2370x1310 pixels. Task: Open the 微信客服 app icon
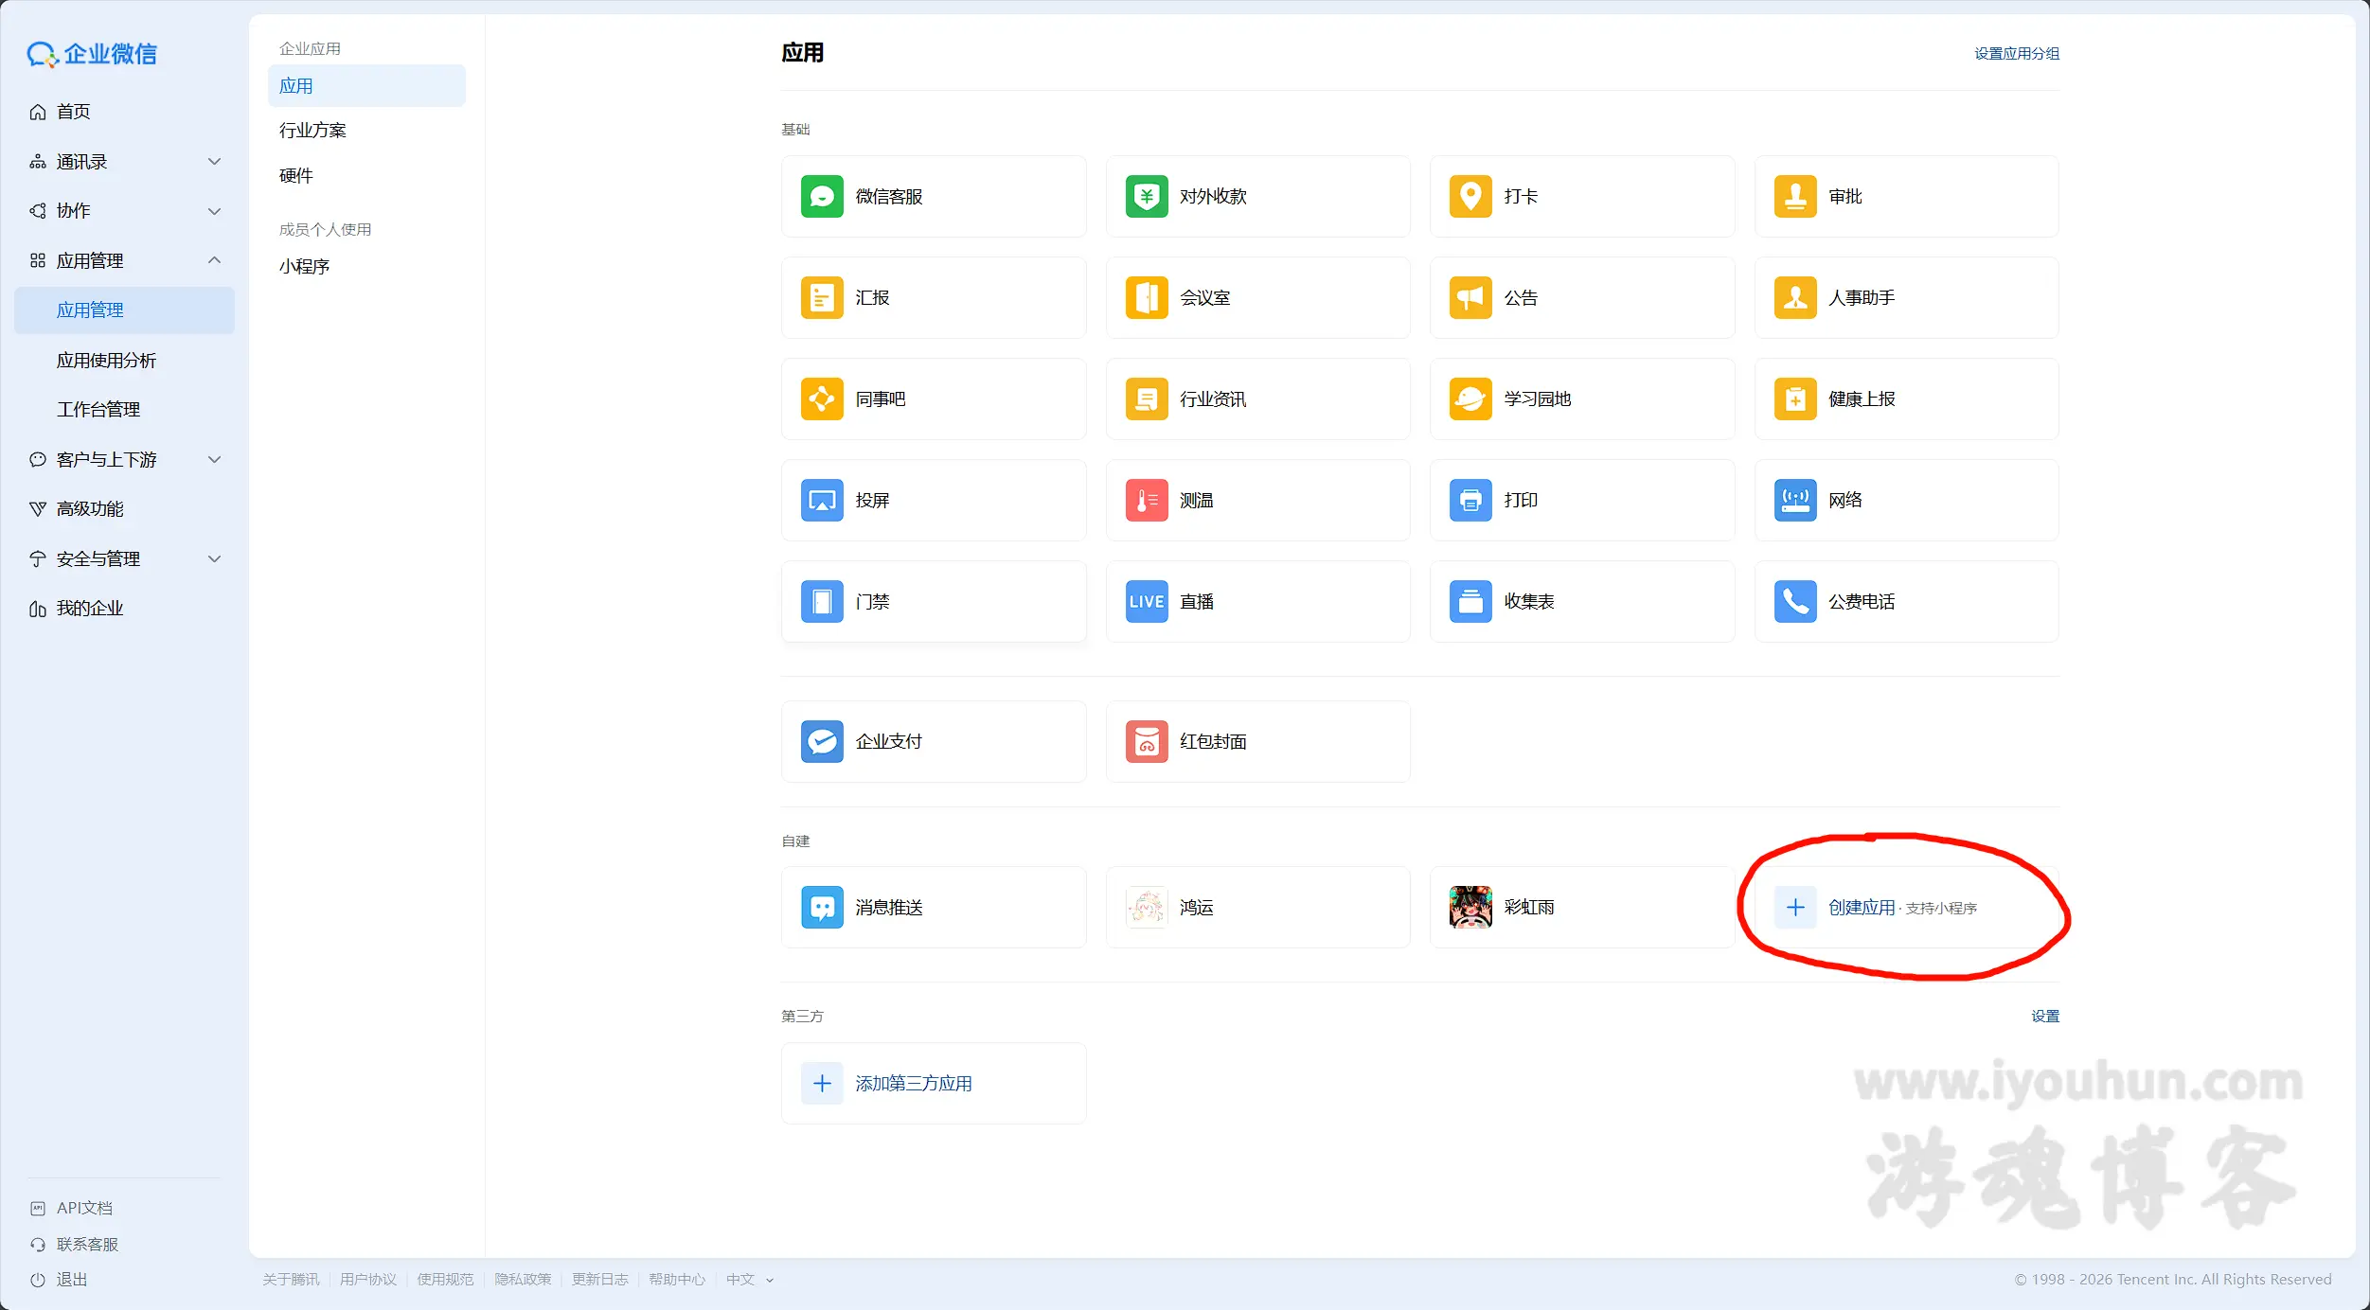click(x=821, y=197)
